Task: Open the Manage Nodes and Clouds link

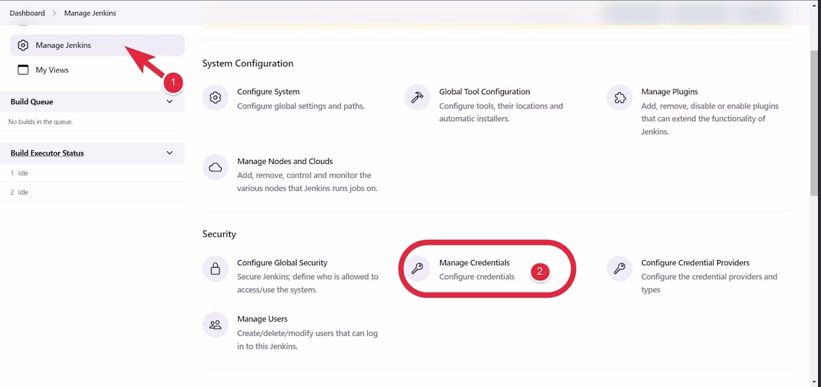Action: pos(285,161)
